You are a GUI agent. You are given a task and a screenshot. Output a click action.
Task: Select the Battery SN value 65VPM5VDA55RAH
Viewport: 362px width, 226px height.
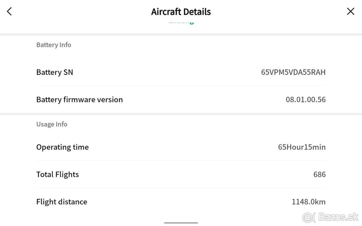point(293,72)
